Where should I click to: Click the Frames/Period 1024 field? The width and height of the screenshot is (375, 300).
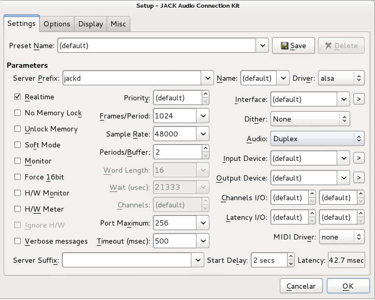(175, 116)
